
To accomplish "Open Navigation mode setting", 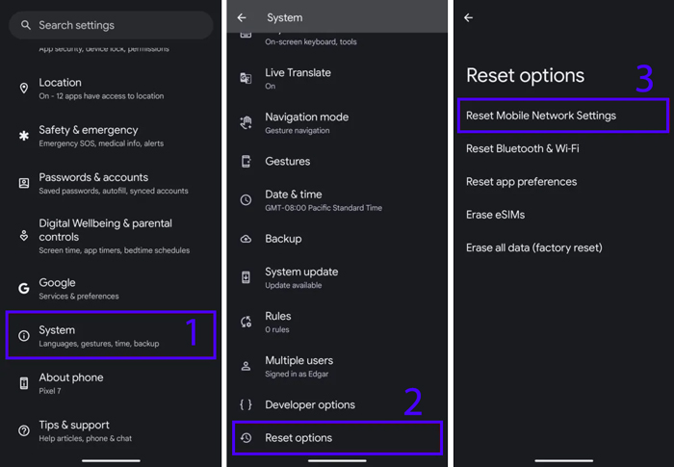I will click(337, 123).
